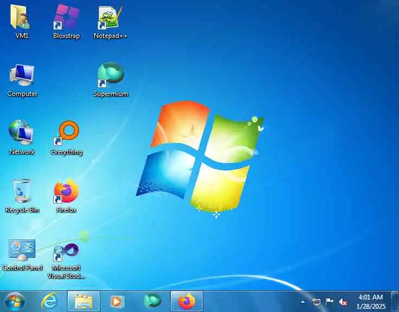Open Supermium from the taskbar

pyautogui.click(x=152, y=301)
